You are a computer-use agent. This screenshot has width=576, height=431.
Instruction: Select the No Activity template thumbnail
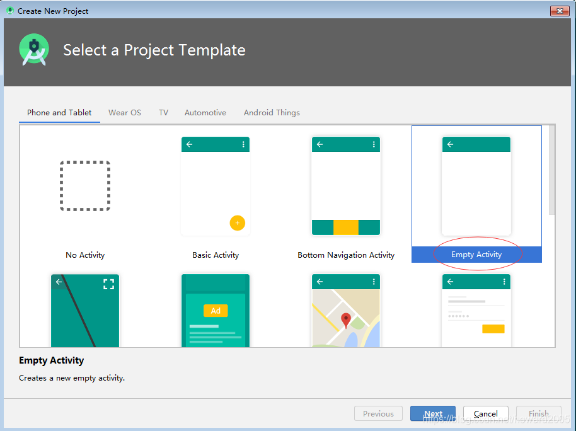[x=85, y=186]
